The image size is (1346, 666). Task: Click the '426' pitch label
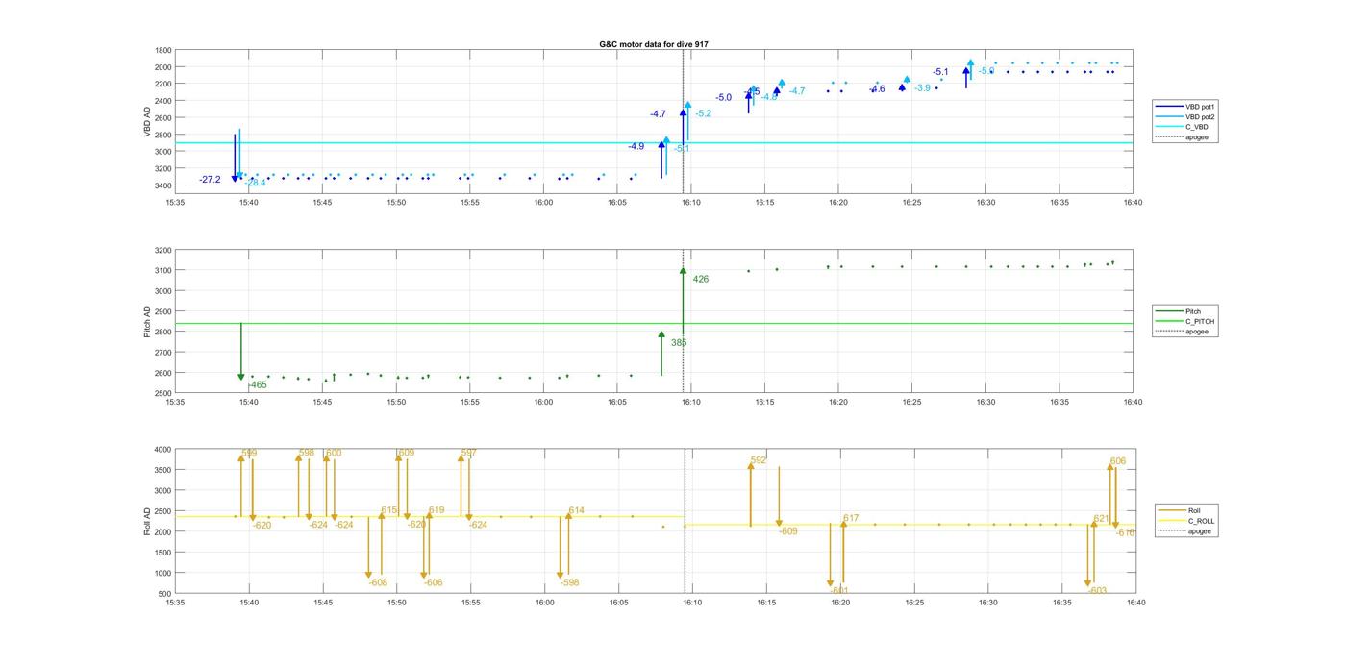click(x=701, y=280)
